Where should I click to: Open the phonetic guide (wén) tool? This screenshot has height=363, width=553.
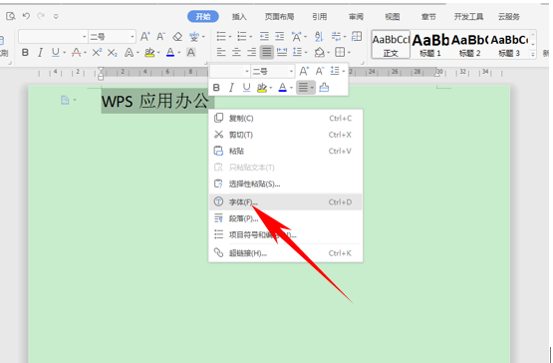[194, 36]
